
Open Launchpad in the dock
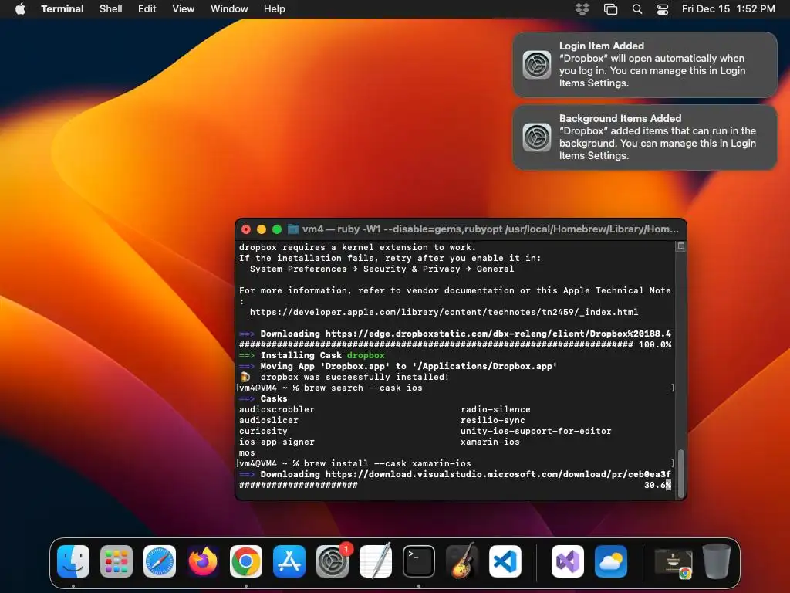[x=116, y=561]
